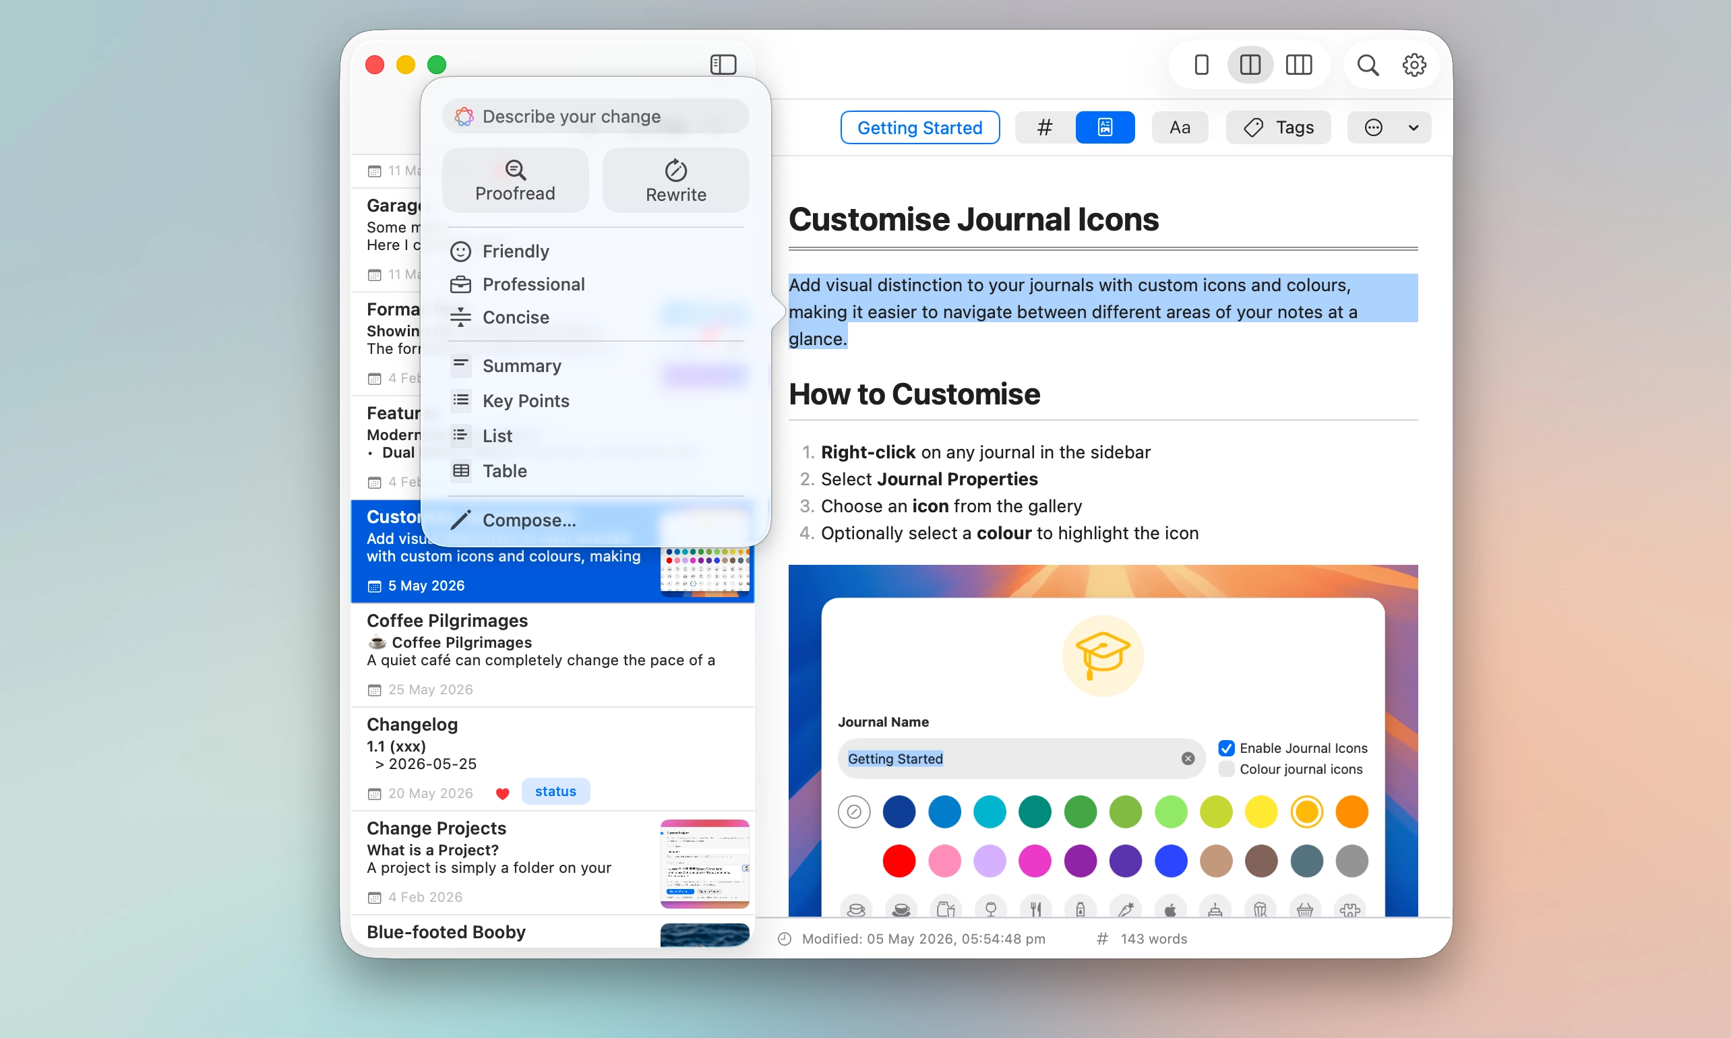Viewport: 1731px width, 1038px height.
Task: Switch to two-column layout view
Action: [x=1250, y=65]
